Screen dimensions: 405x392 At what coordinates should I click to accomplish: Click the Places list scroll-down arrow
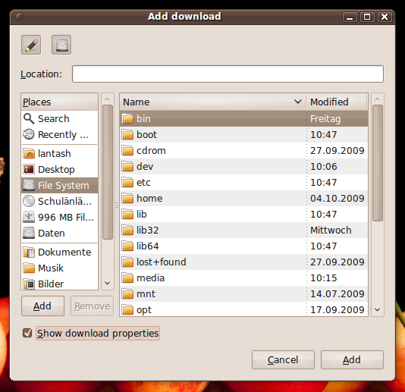click(108, 284)
